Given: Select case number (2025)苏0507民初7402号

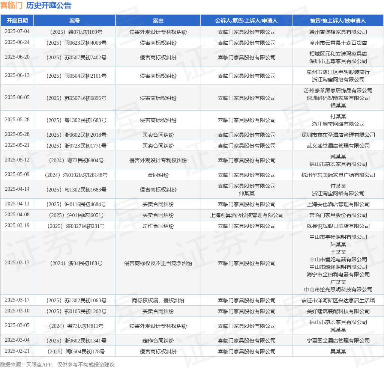Looking at the screenshot, I should (x=76, y=57).
